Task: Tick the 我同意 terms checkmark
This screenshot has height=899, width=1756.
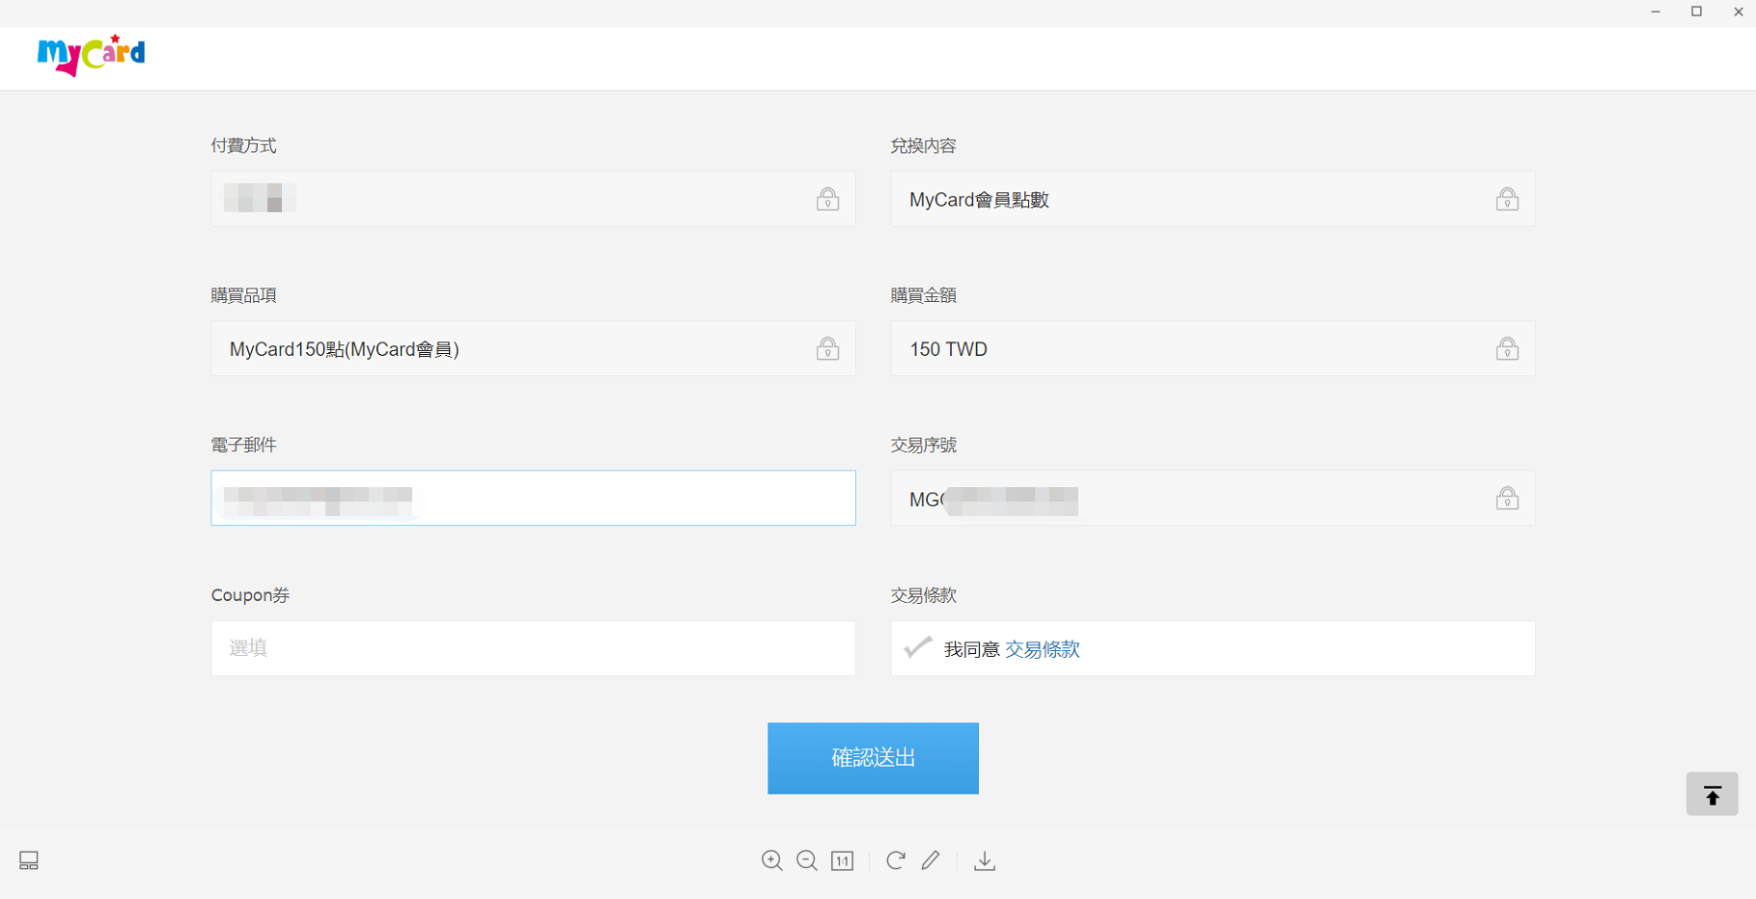Action: 918,647
